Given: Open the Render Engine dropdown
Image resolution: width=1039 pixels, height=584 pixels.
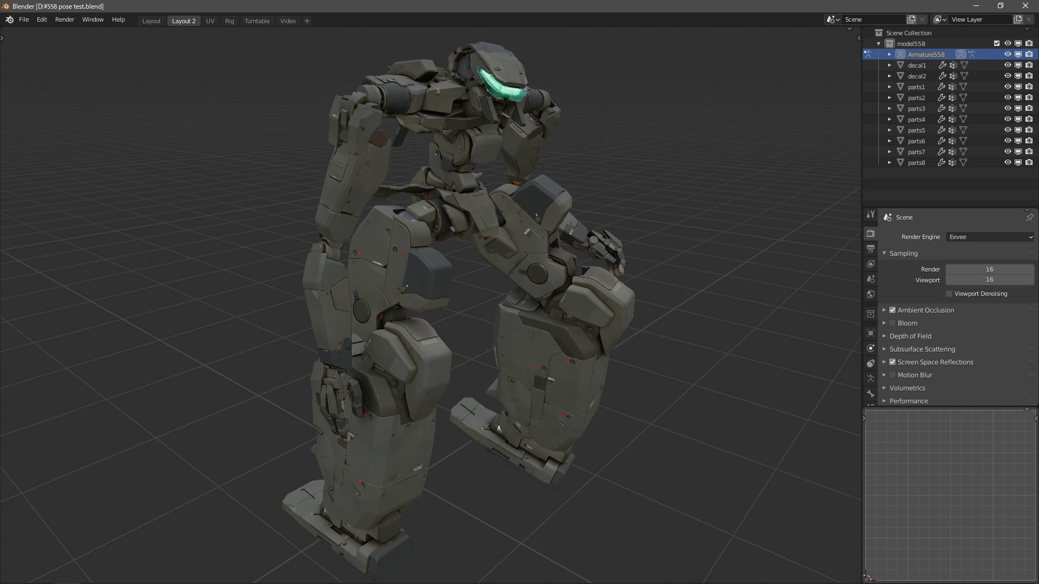Looking at the screenshot, I should [990, 237].
